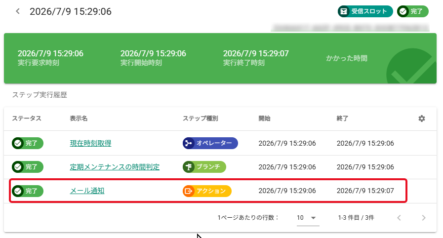Image resolution: width=443 pixels, height=238 pixels.
Task: Click the 完了 status chip at the top right
Action: [x=412, y=11]
